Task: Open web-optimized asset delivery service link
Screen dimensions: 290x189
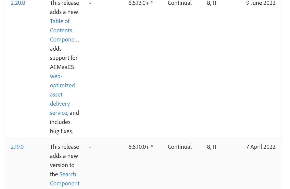Action: (62, 94)
